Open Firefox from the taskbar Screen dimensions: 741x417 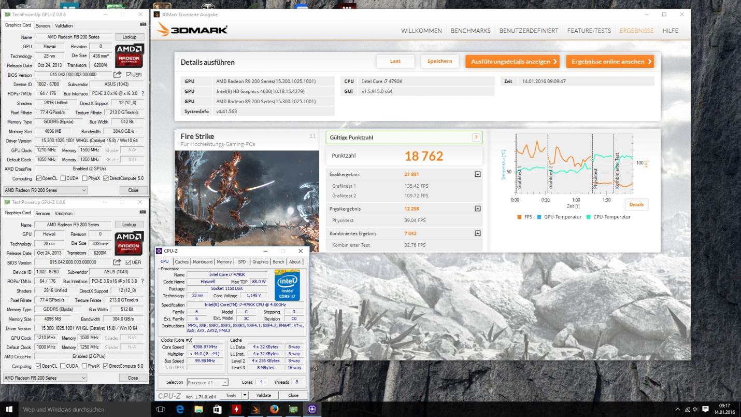point(274,409)
